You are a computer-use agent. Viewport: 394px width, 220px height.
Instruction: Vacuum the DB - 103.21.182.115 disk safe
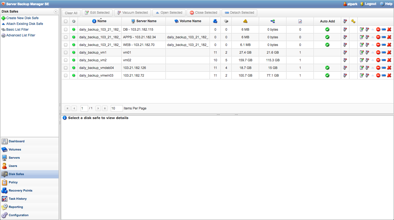pyautogui.click(x=367, y=30)
